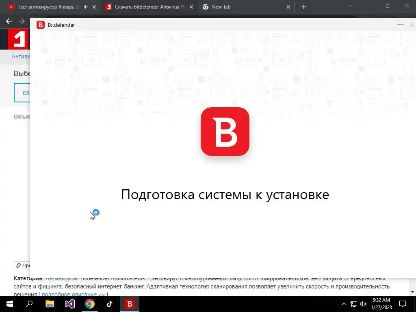Switch to Скачать Bitdefender Antivirus tab
The image size is (416, 312).
(x=149, y=7)
